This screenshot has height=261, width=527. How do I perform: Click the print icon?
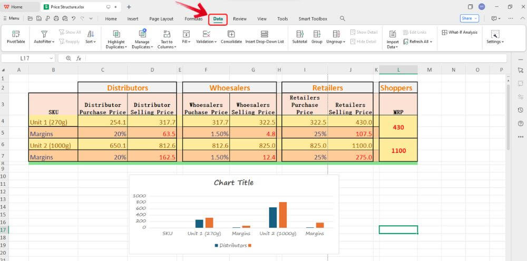(56, 19)
